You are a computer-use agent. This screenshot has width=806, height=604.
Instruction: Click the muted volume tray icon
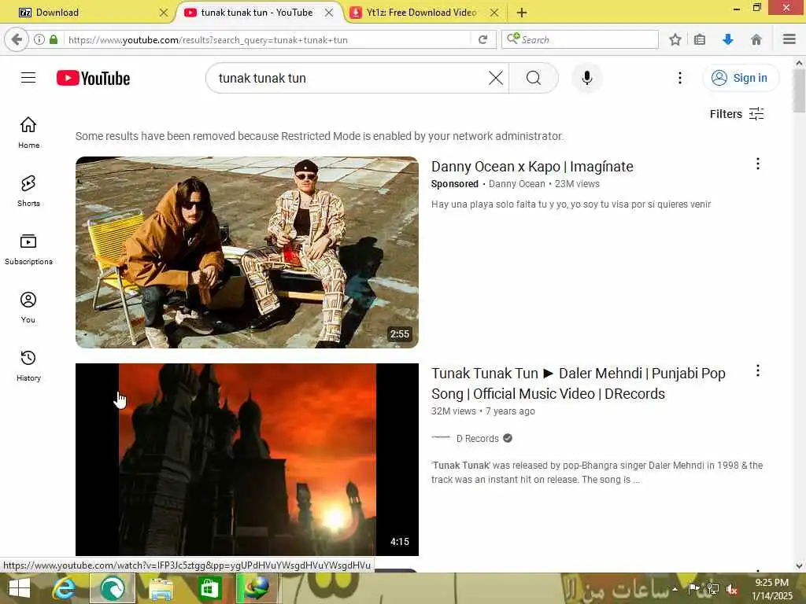click(x=731, y=589)
